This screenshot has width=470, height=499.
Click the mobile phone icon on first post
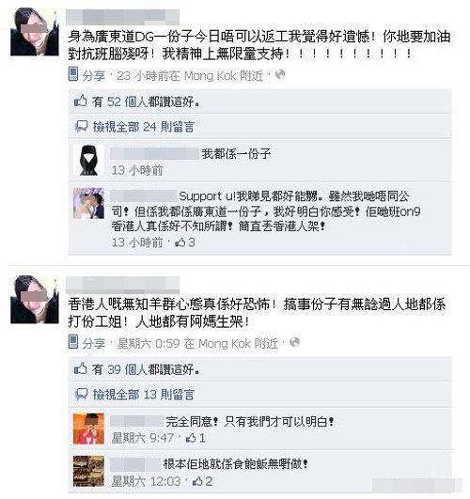click(73, 74)
